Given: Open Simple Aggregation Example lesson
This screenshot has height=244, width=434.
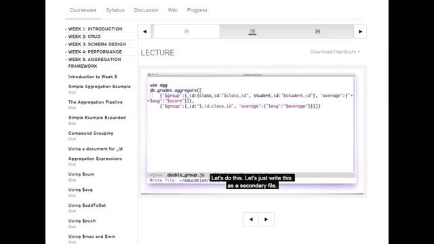Looking at the screenshot, I should click(x=100, y=87).
